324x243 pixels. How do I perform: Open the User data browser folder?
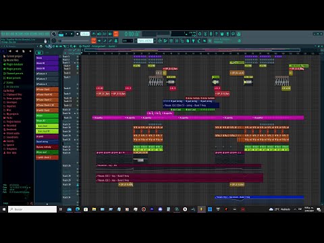(9, 153)
